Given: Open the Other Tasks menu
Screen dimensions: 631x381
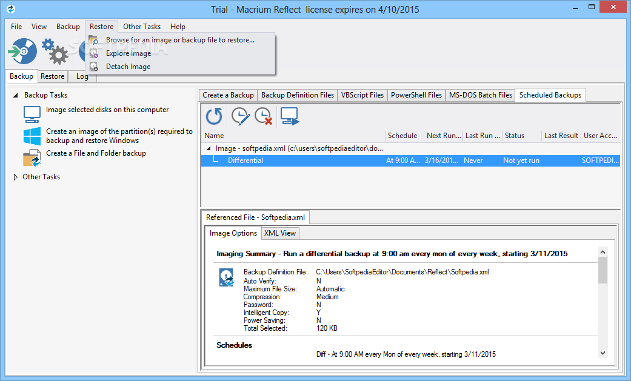Looking at the screenshot, I should (x=142, y=27).
